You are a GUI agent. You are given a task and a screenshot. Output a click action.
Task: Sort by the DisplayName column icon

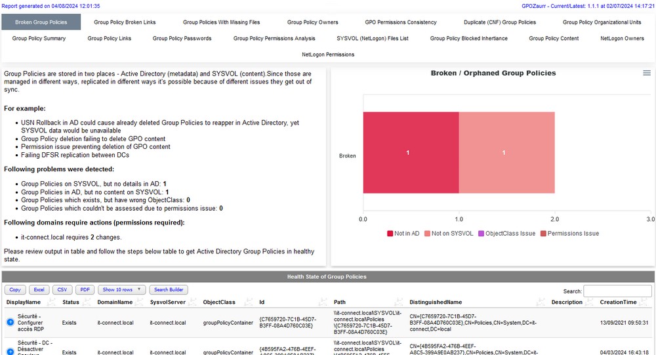(x=50, y=302)
